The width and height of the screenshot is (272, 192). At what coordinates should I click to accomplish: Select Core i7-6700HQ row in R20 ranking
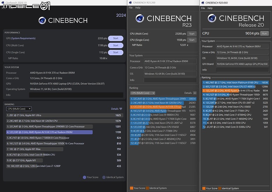(235, 115)
